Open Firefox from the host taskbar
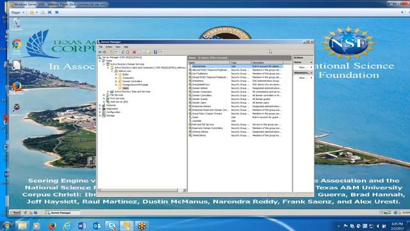The height and width of the screenshot is (231, 410). pyautogui.click(x=52, y=226)
